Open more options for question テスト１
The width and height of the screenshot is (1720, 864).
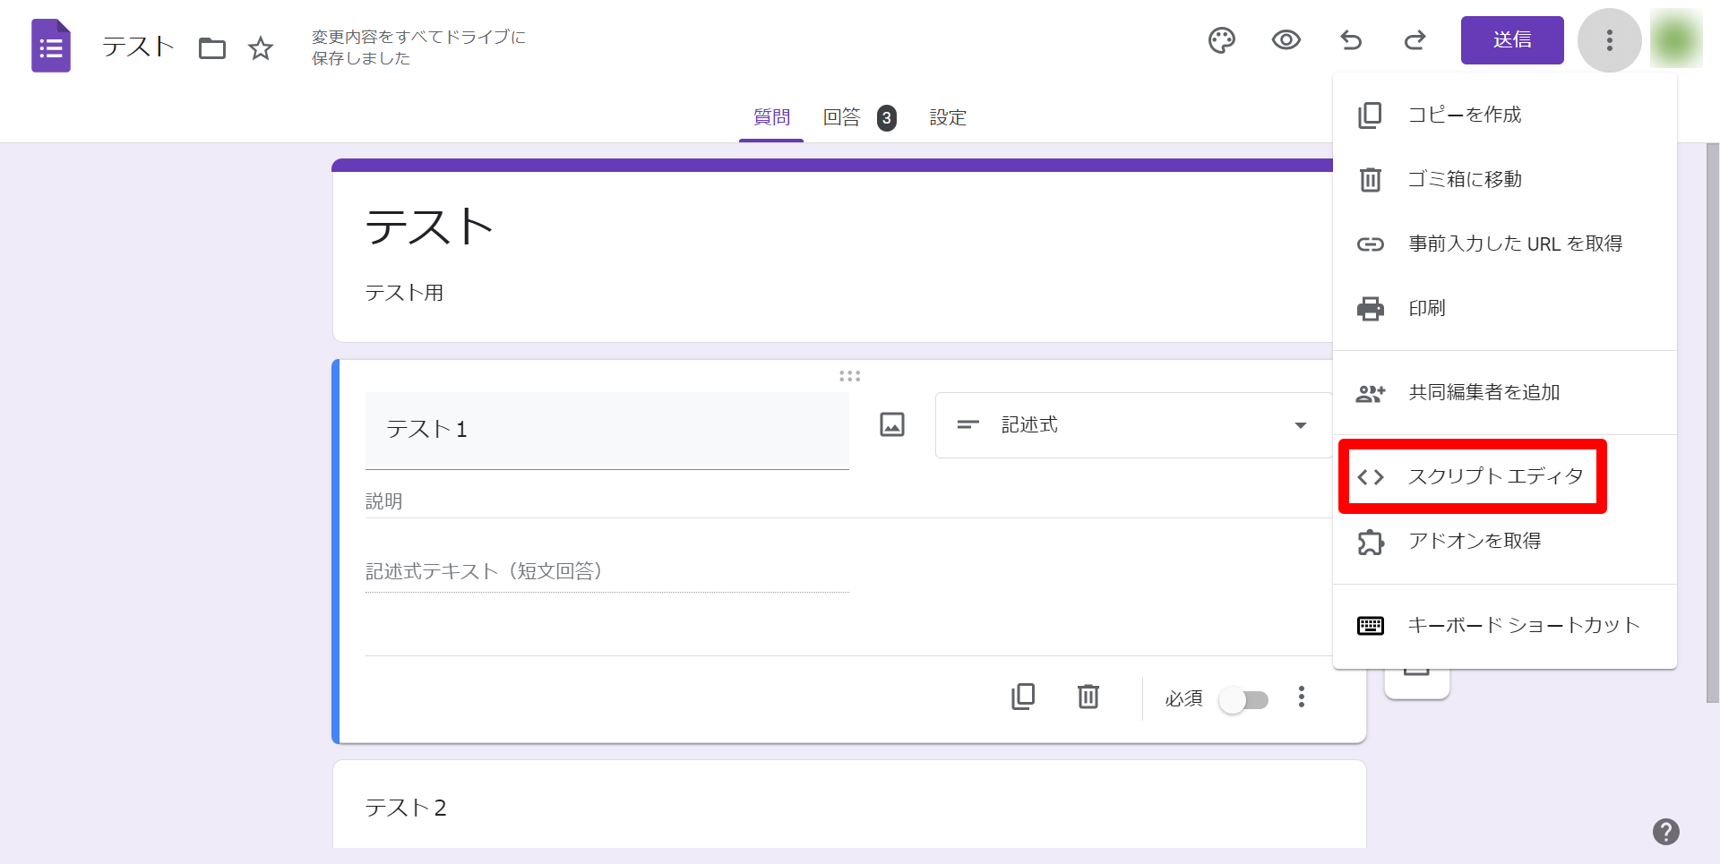1302,697
